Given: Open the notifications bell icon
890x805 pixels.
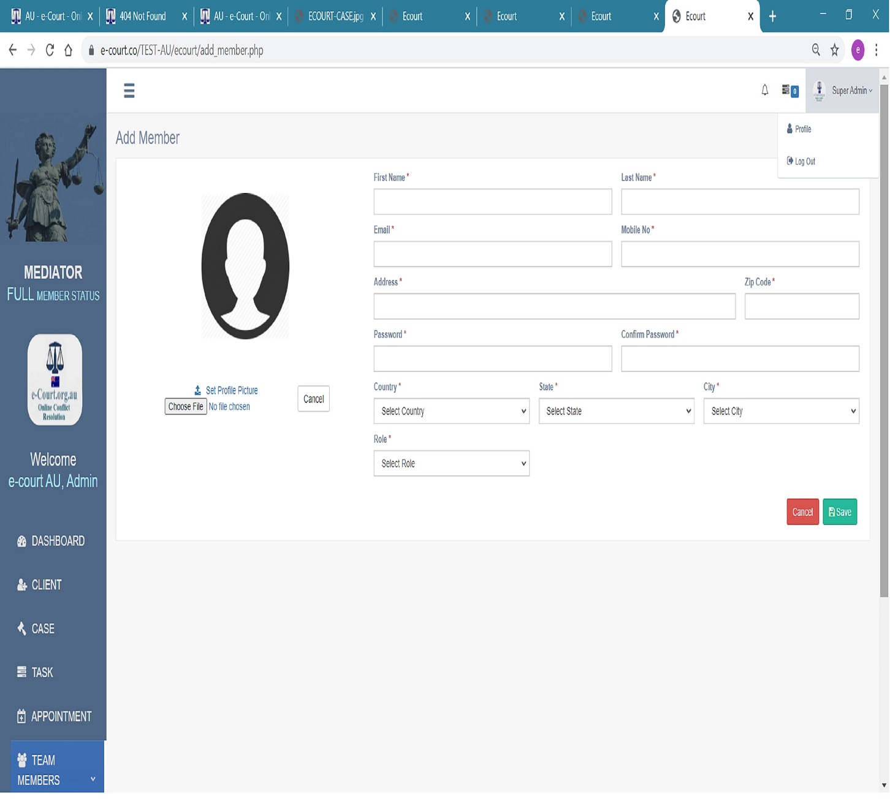Looking at the screenshot, I should pos(764,91).
